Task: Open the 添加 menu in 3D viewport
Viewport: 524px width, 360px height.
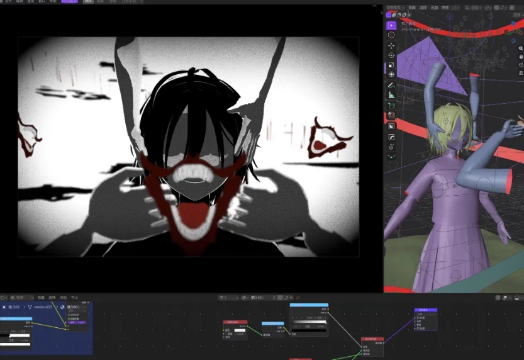Action: click(434, 8)
